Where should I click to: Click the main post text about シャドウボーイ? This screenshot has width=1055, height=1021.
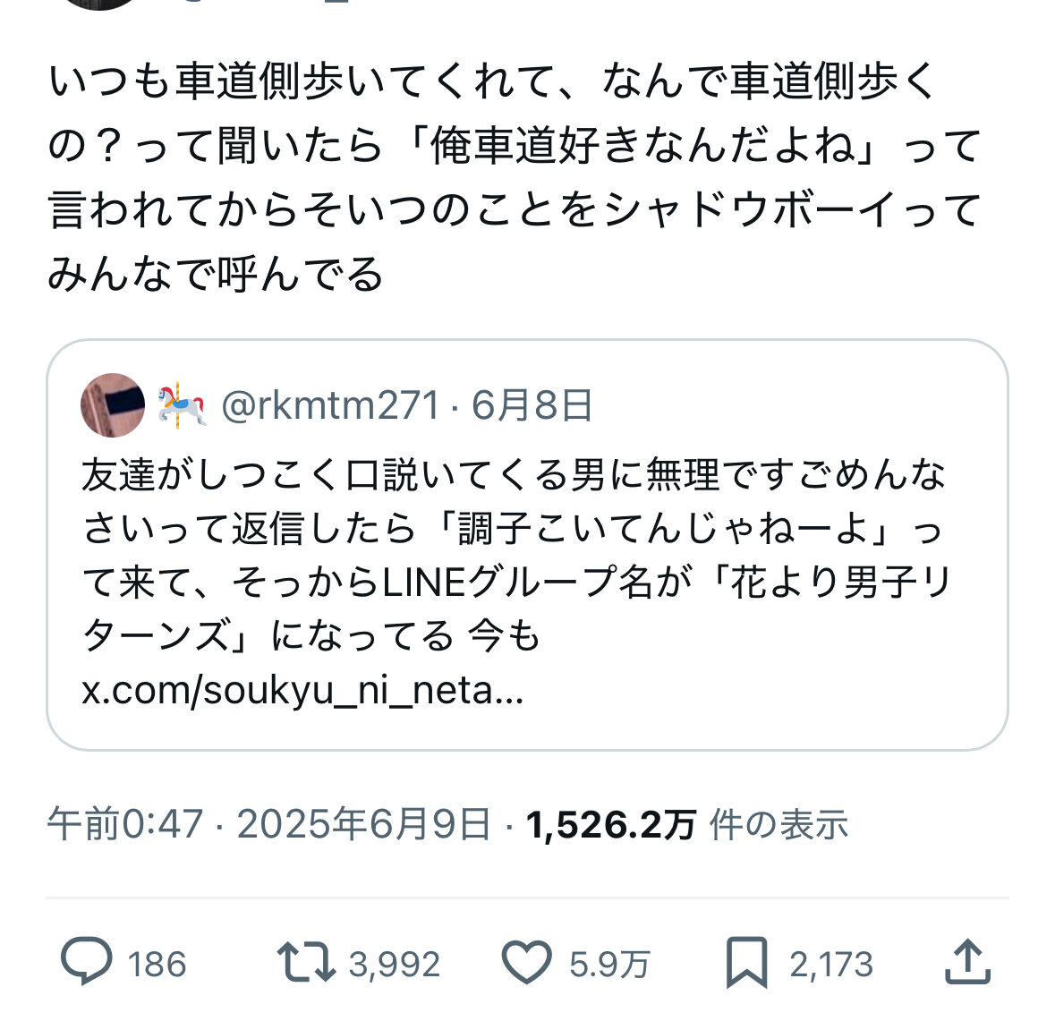tap(515, 177)
